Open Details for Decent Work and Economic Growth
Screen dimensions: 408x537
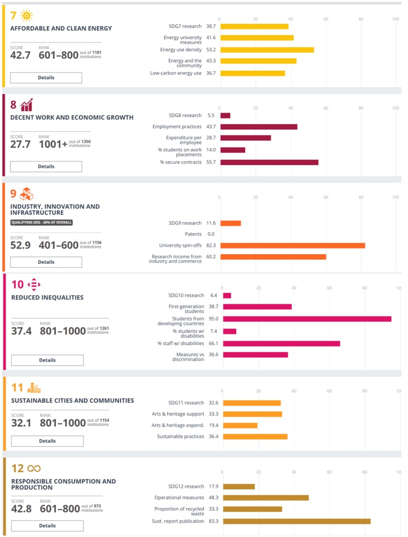[x=46, y=167]
